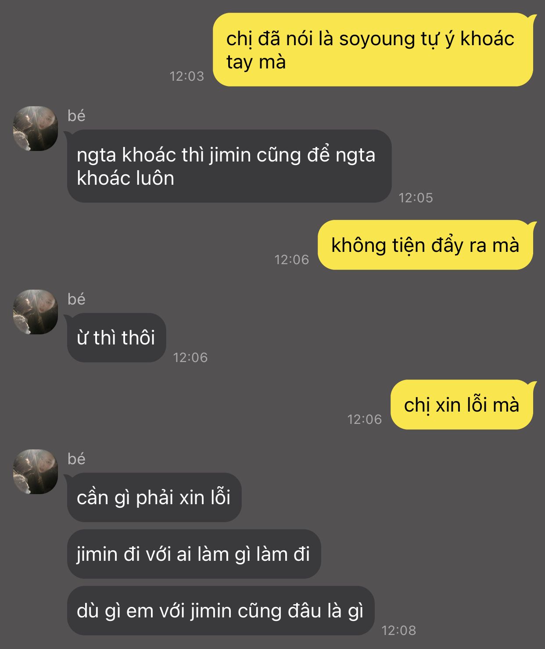Select the 'chị xin lỗi mà' bubble

(463, 405)
